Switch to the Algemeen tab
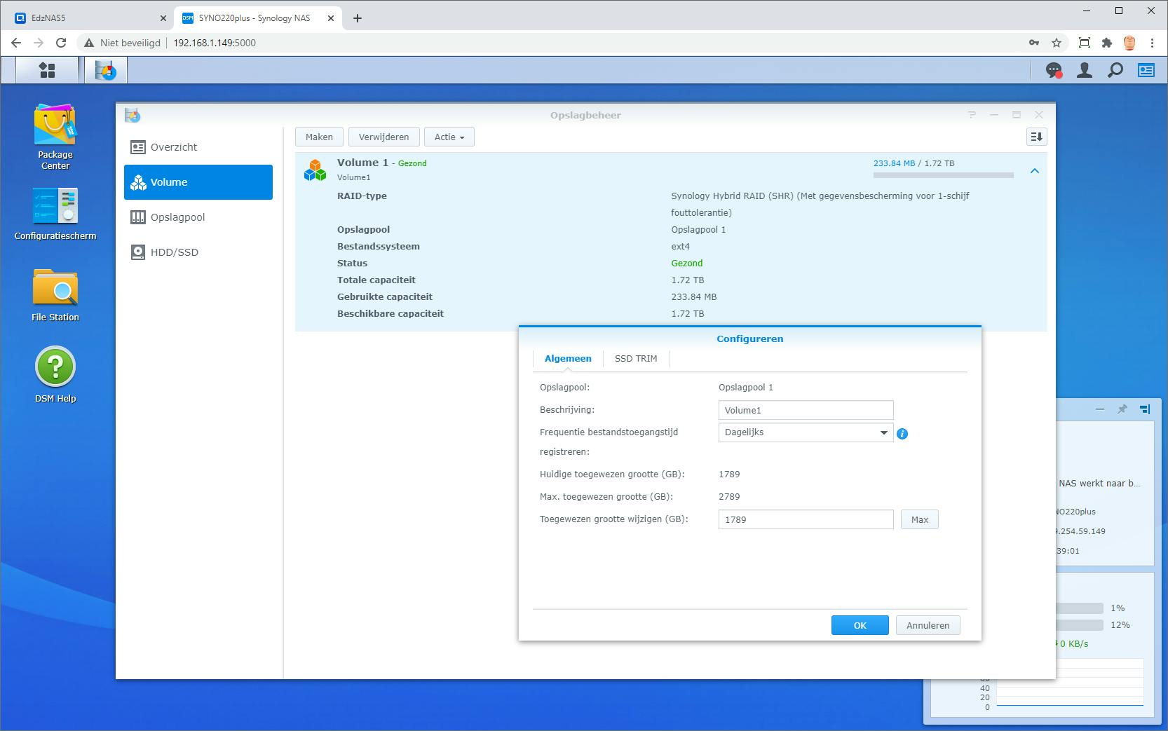The width and height of the screenshot is (1168, 731). (568, 359)
